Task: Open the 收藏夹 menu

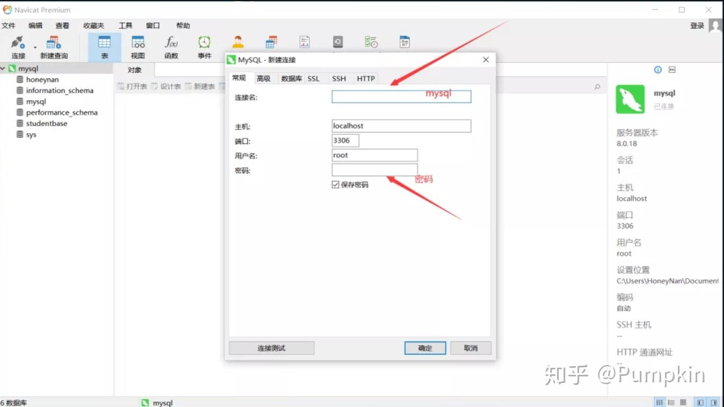Action: coord(93,26)
